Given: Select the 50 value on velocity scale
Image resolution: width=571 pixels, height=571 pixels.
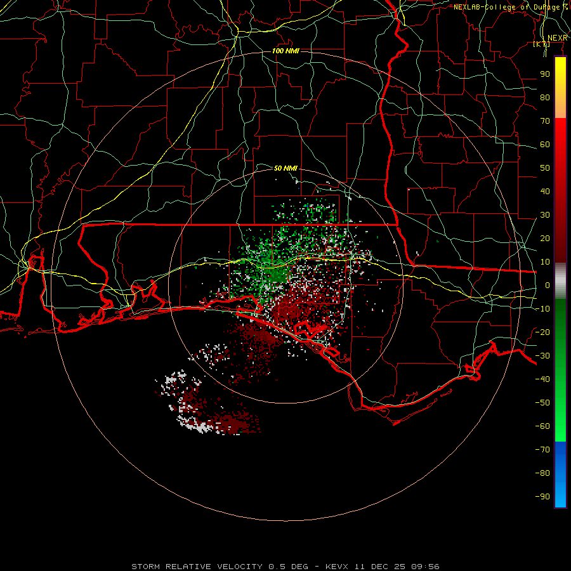Looking at the screenshot, I should 545,168.
